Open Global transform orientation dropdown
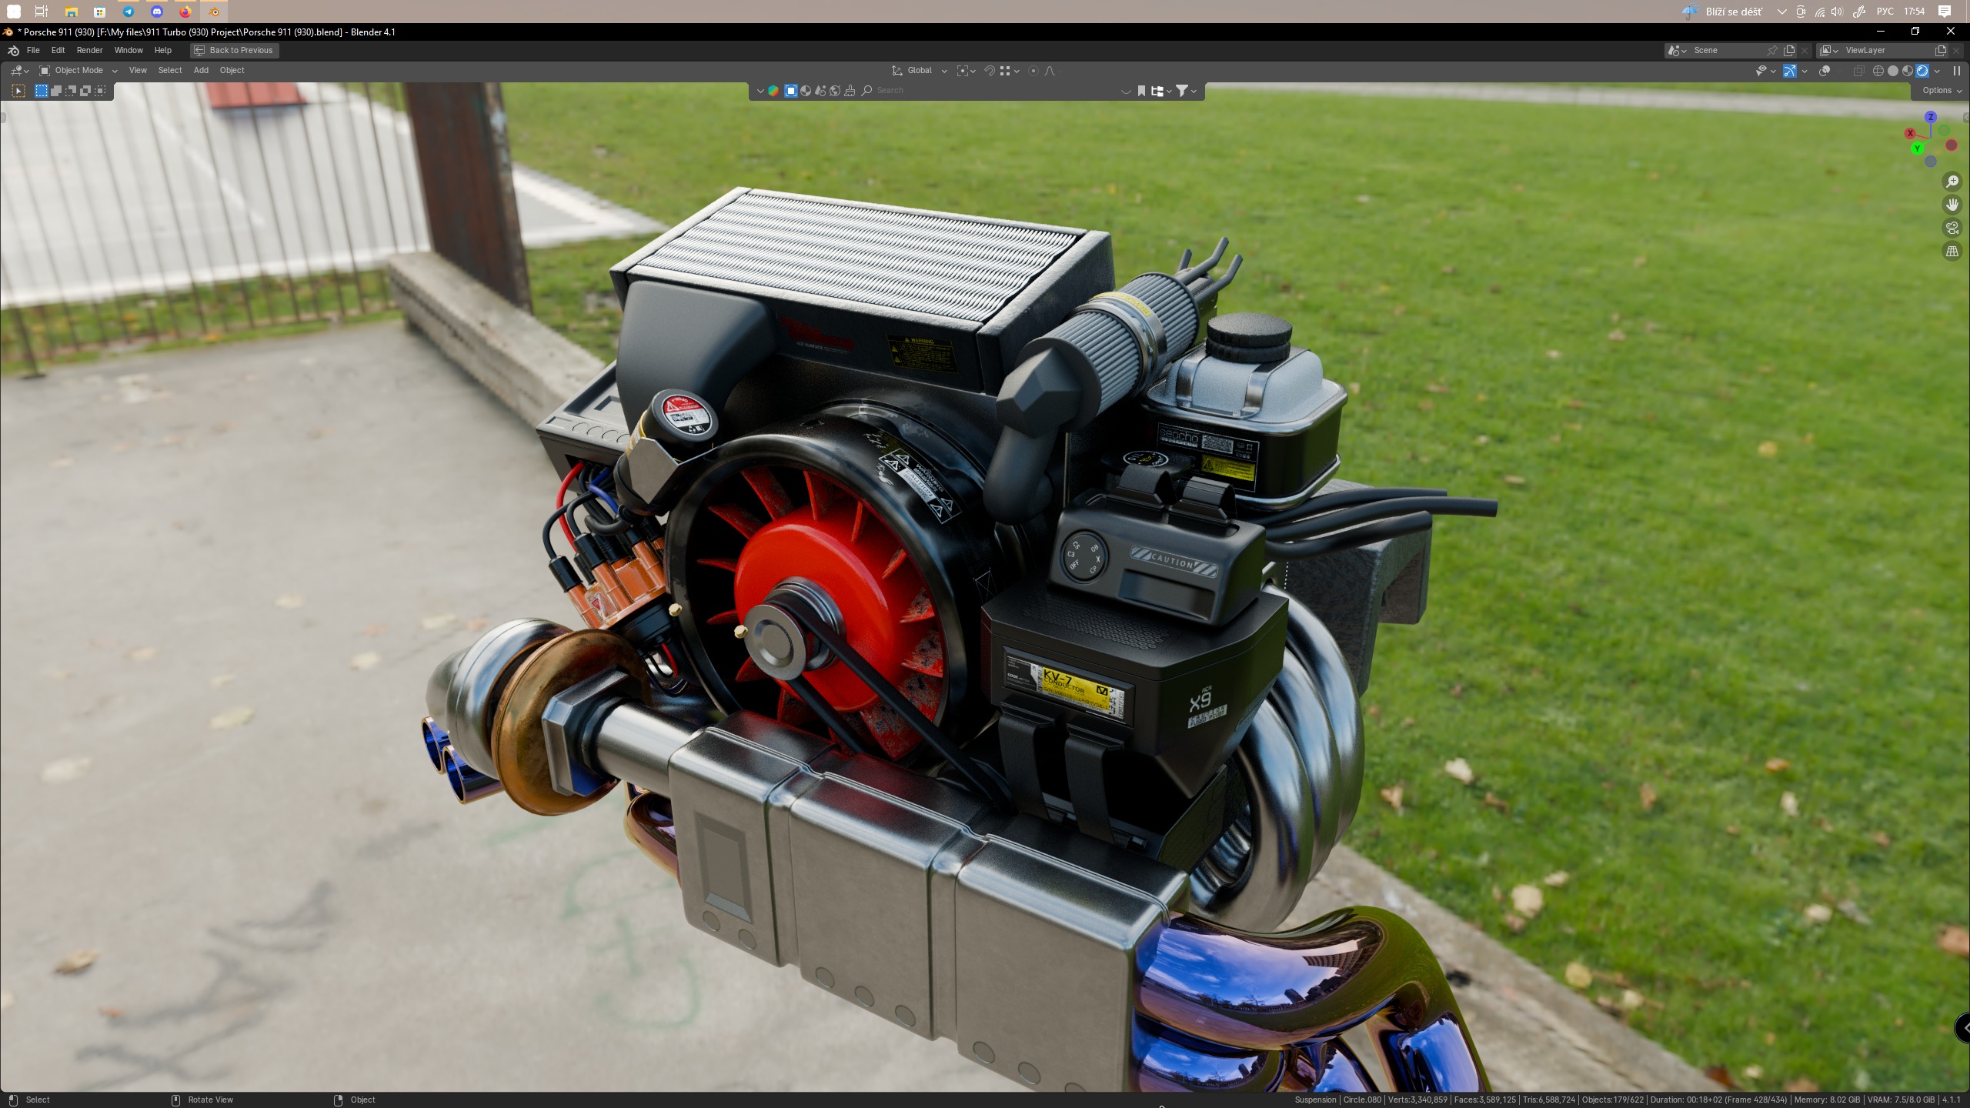Image resolution: width=1970 pixels, height=1108 pixels. [x=920, y=71]
